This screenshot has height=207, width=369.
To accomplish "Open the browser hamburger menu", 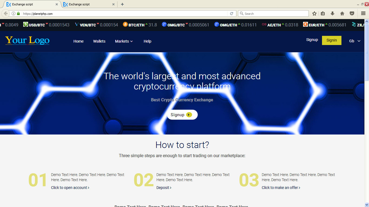I will [363, 13].
